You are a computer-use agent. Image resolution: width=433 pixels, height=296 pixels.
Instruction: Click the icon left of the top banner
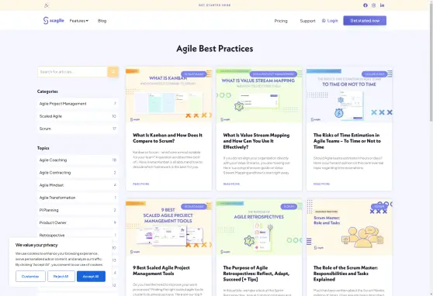47,5
